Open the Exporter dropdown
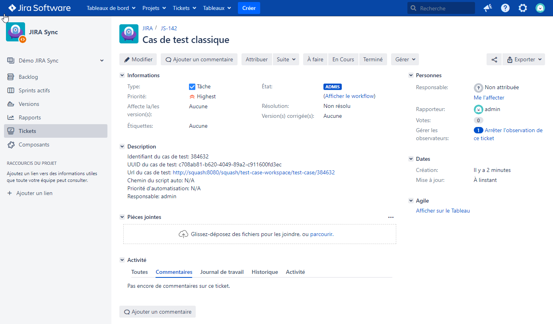The width and height of the screenshot is (553, 324). (524, 59)
